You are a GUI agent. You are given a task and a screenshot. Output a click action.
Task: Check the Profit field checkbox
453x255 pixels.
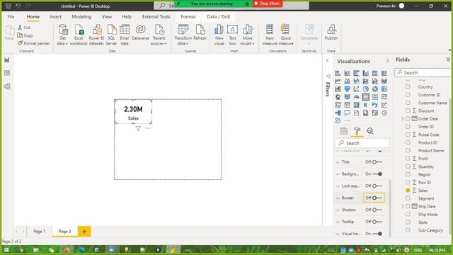coord(408,159)
